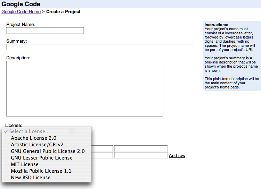Click the Project Name input field
Image resolution: width=261 pixels, height=189 pixels.
pyautogui.click(x=45, y=31)
